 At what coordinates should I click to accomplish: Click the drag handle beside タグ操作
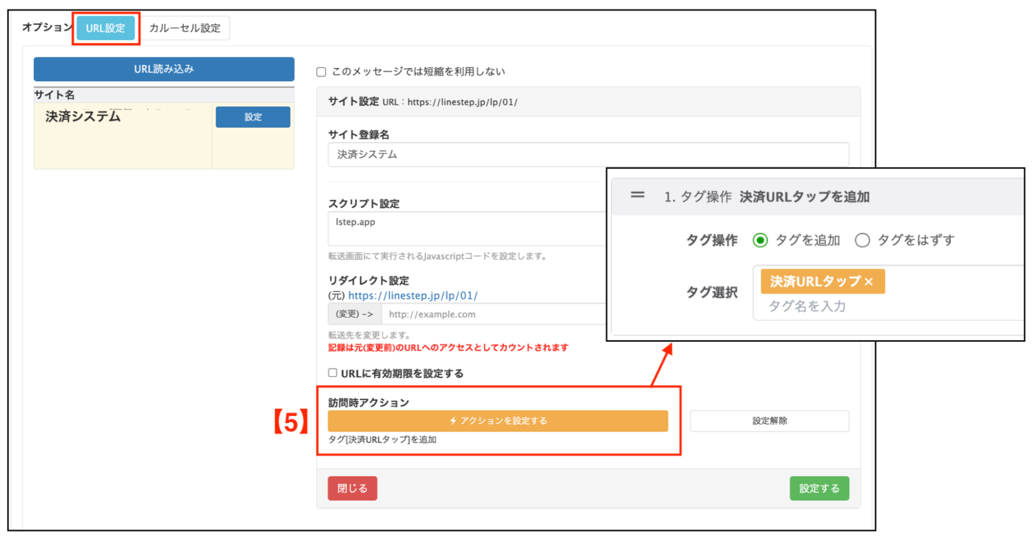click(x=637, y=195)
